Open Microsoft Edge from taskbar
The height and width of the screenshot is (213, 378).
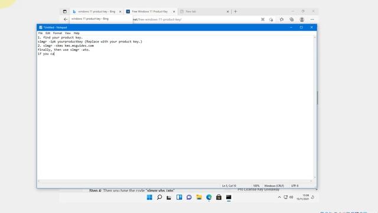(208, 197)
